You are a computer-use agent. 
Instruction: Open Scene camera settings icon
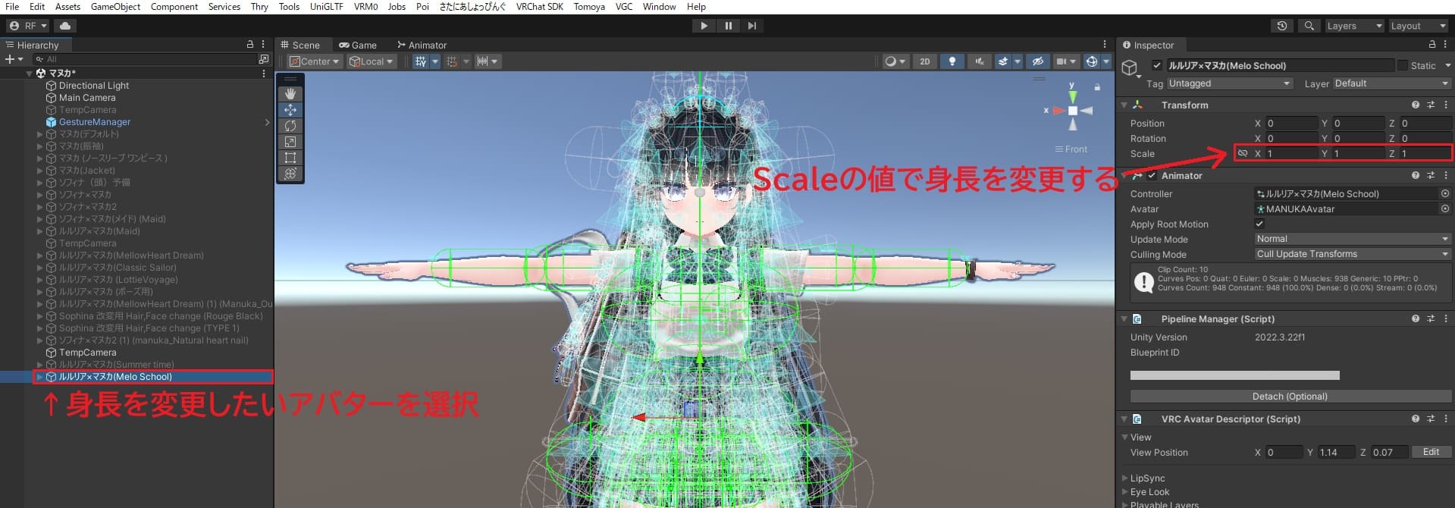1061,61
